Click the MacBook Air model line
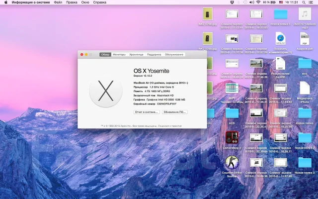This screenshot has width=318, height=199. (x=160, y=83)
